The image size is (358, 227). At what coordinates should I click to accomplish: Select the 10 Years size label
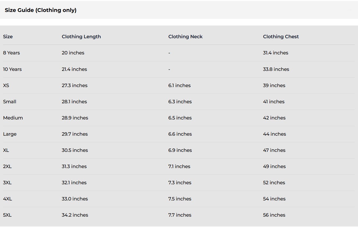point(12,69)
